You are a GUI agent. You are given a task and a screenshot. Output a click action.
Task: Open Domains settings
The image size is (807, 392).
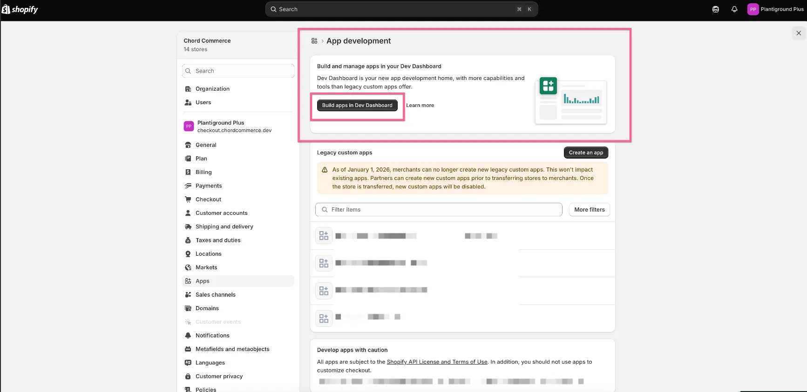coord(238,308)
